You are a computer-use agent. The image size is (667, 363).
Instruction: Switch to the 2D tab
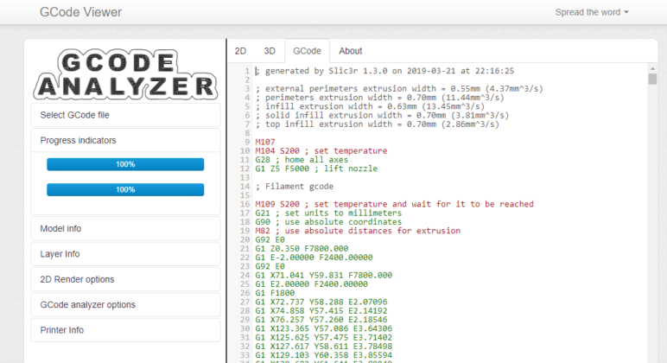240,51
